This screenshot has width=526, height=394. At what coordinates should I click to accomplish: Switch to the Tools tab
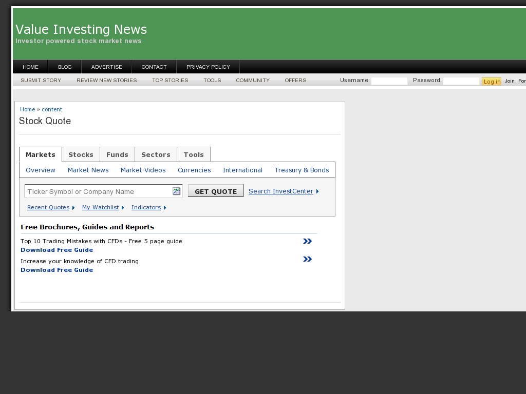point(194,154)
